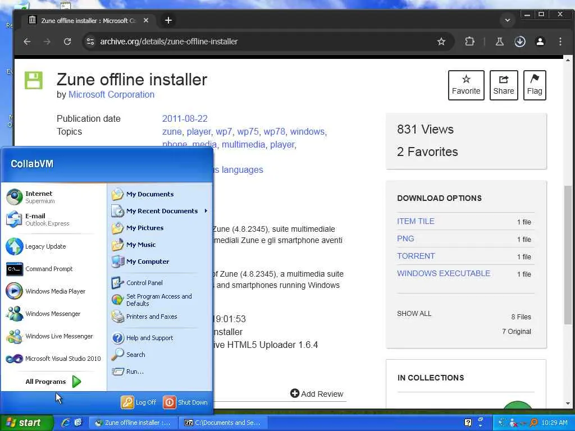Image resolution: width=575 pixels, height=431 pixels.
Task: Click SHOW ALL download files
Action: coord(414,313)
